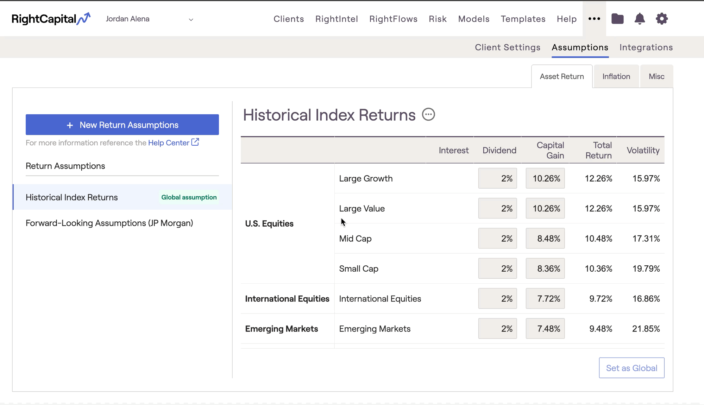Click the Emerging Markets capital gain field

click(545, 329)
